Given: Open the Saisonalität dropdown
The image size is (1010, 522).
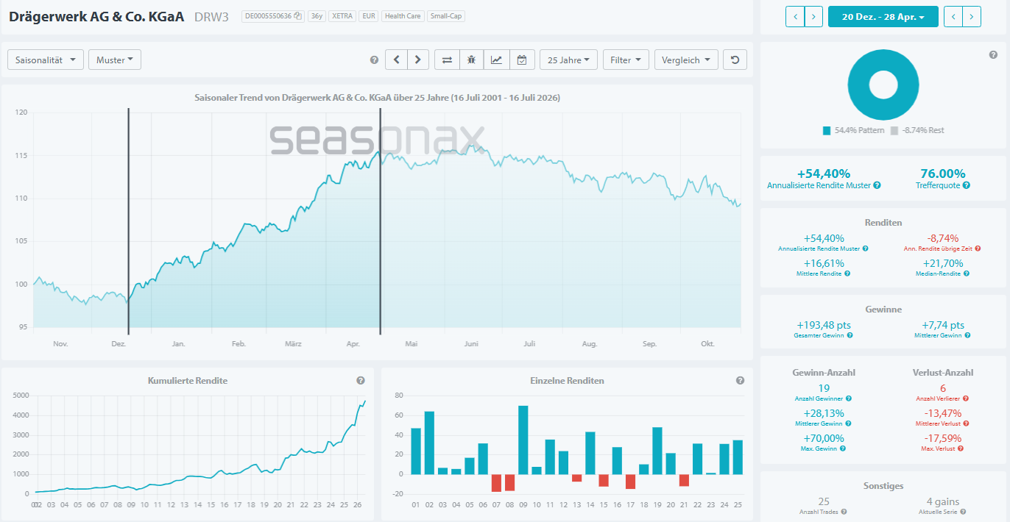Looking at the screenshot, I should [x=46, y=60].
